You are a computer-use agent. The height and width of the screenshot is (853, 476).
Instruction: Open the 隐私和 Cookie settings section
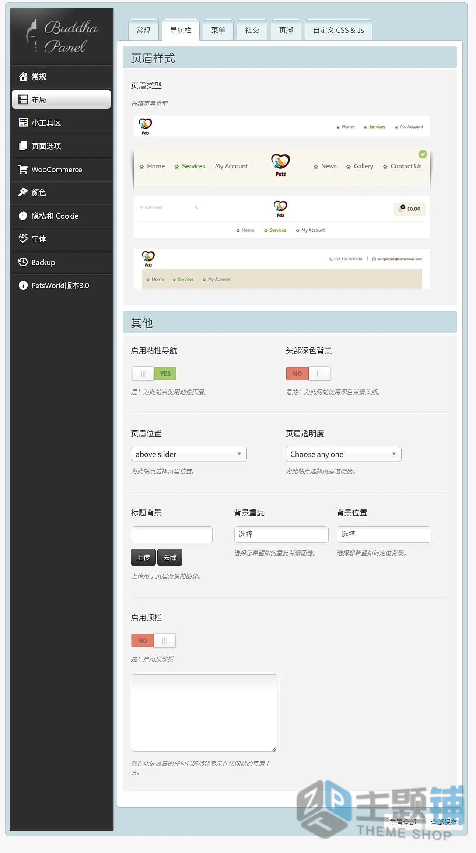(61, 216)
